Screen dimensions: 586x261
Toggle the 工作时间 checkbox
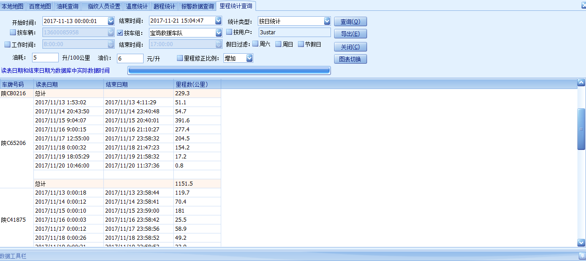[x=7, y=44]
